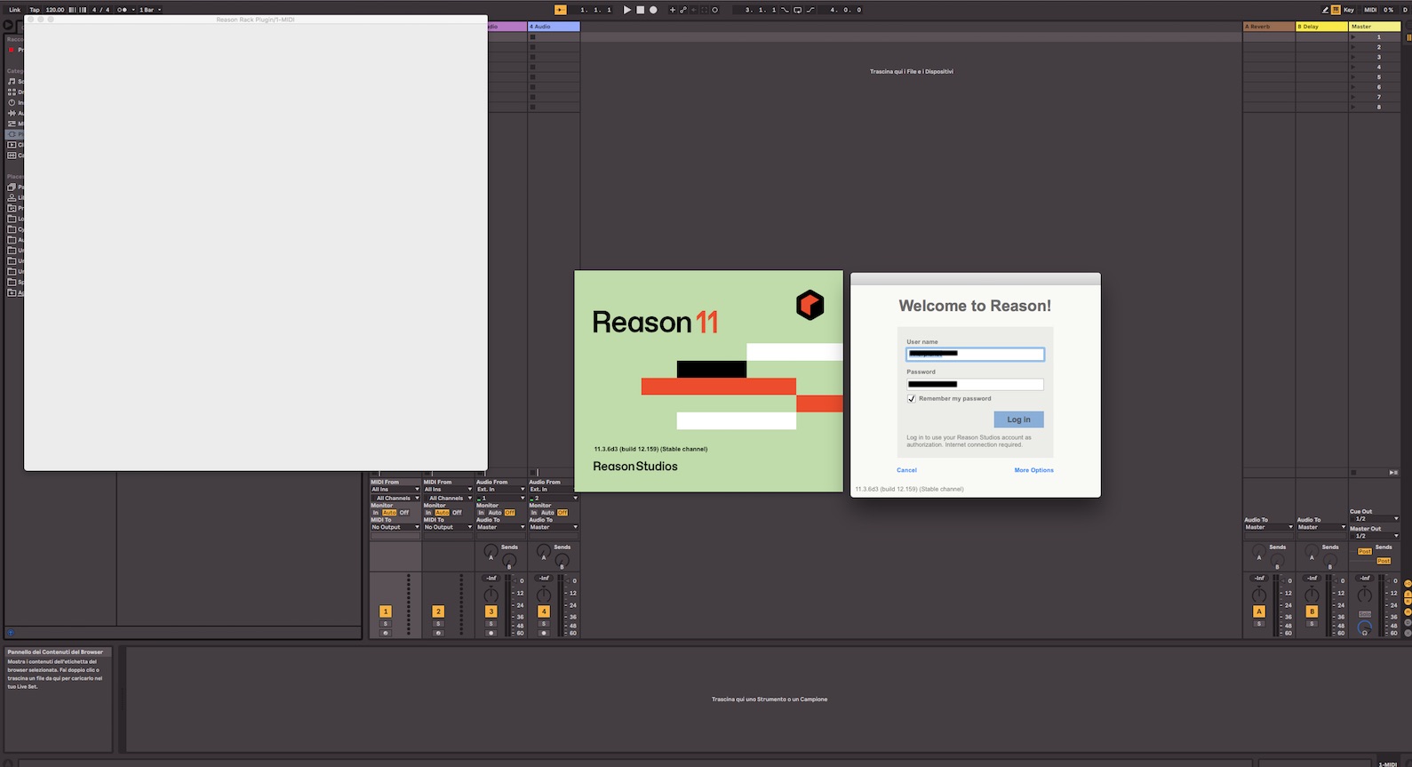The image size is (1412, 767).
Task: Set track 1 monitor to Off
Action: 404,513
